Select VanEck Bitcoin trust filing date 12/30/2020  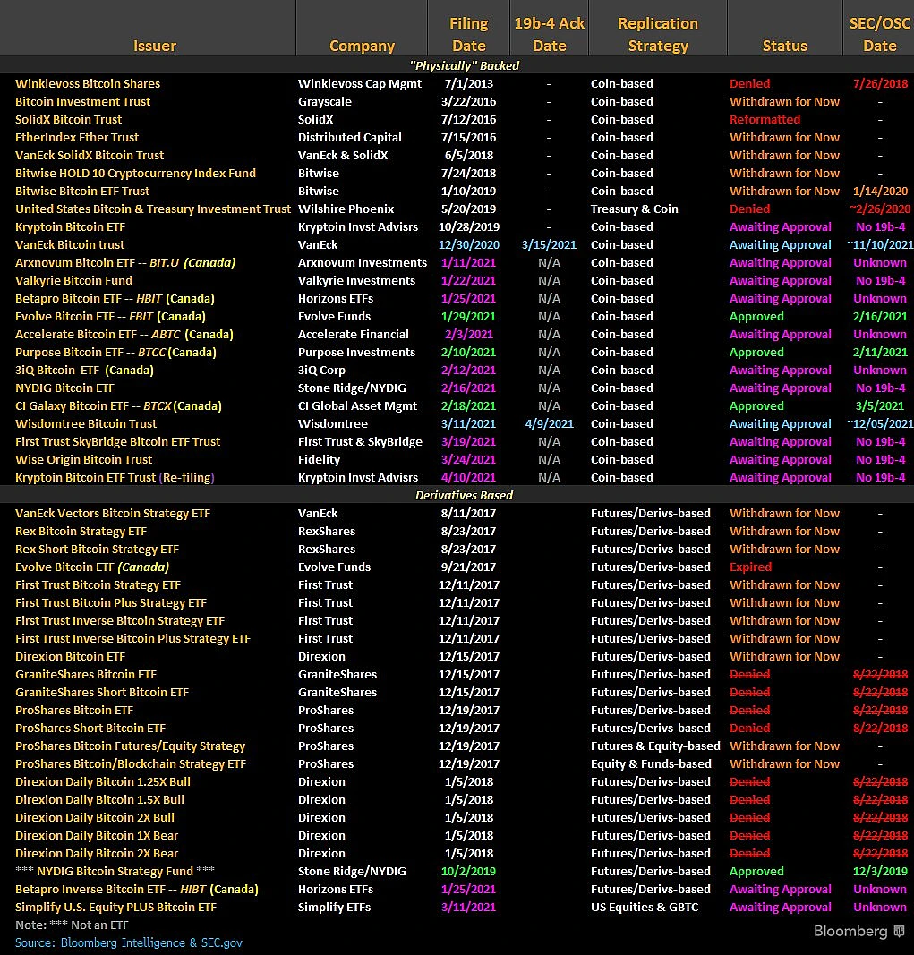[x=468, y=245]
